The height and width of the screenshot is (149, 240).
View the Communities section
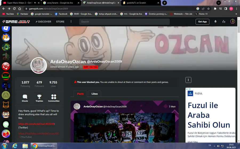pyautogui.click(x=54, y=98)
